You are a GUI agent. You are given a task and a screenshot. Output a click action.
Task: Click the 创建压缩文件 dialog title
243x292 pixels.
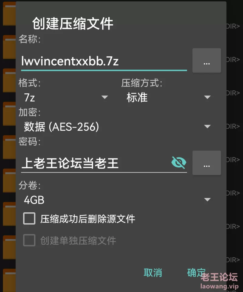tap(73, 24)
